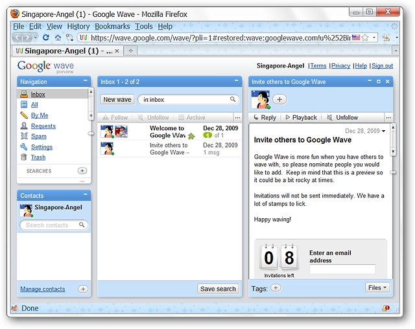Open Privacy link in header
The width and height of the screenshot is (415, 329).
[x=340, y=66]
